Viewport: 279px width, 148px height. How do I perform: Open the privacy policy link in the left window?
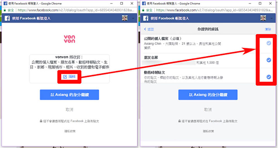click(70, 131)
